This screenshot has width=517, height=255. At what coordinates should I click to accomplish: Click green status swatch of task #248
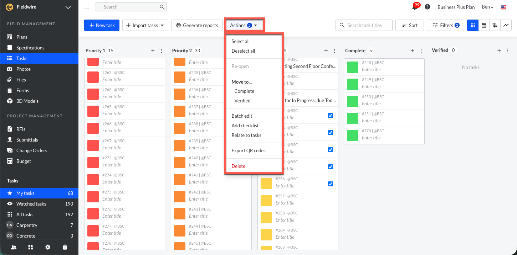tap(353, 67)
